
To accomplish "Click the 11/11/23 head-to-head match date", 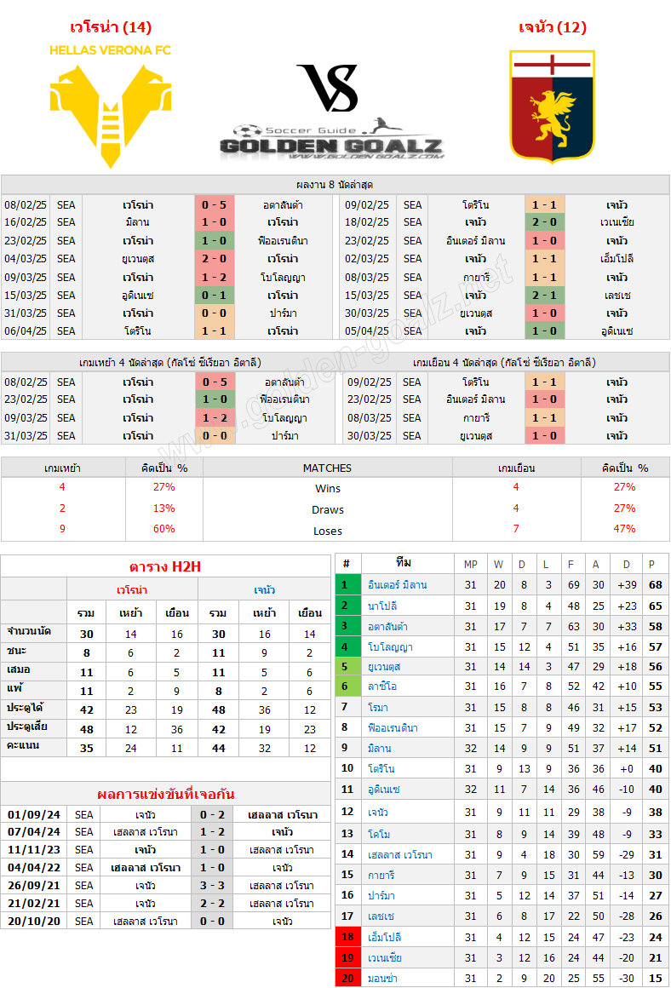I will coord(34,850).
